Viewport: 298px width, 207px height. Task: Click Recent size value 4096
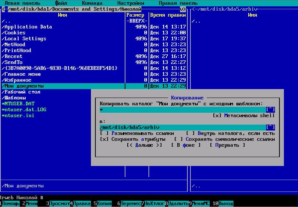coord(141,57)
